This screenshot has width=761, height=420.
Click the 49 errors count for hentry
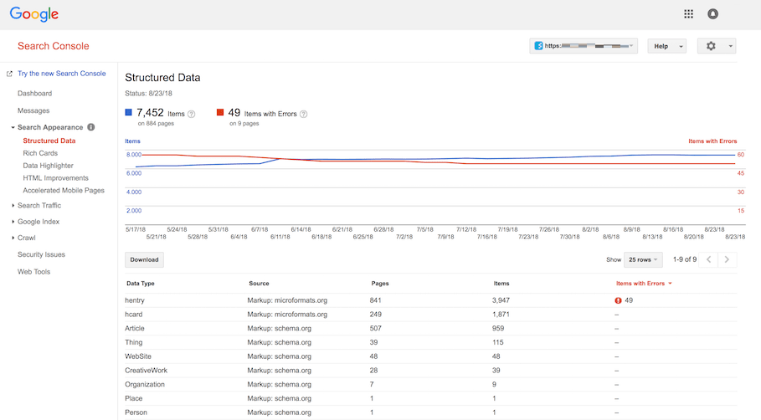629,300
